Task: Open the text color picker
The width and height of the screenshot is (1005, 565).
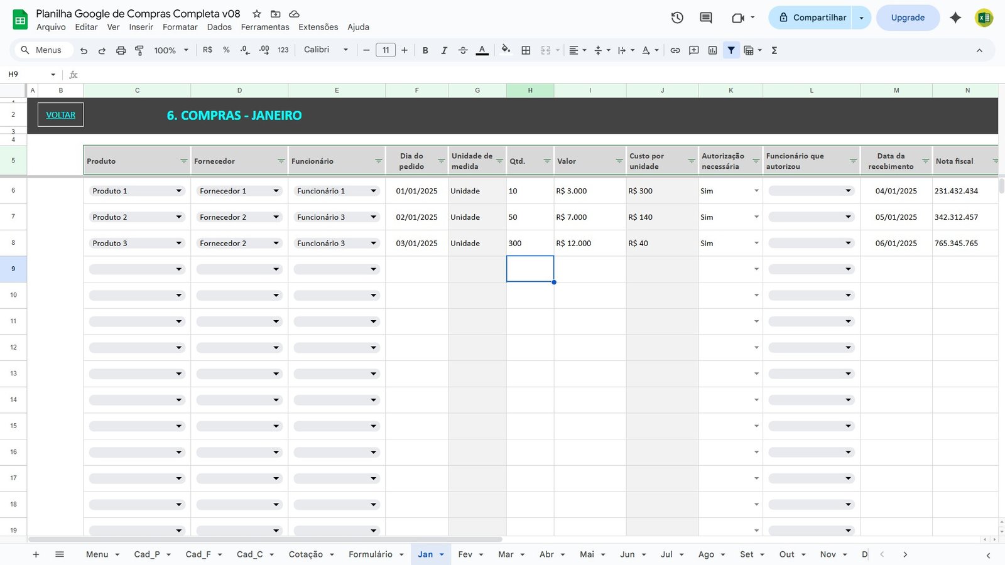Action: click(482, 50)
